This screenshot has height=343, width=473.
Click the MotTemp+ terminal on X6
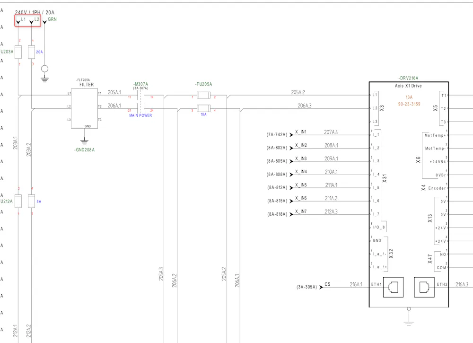click(x=435, y=135)
